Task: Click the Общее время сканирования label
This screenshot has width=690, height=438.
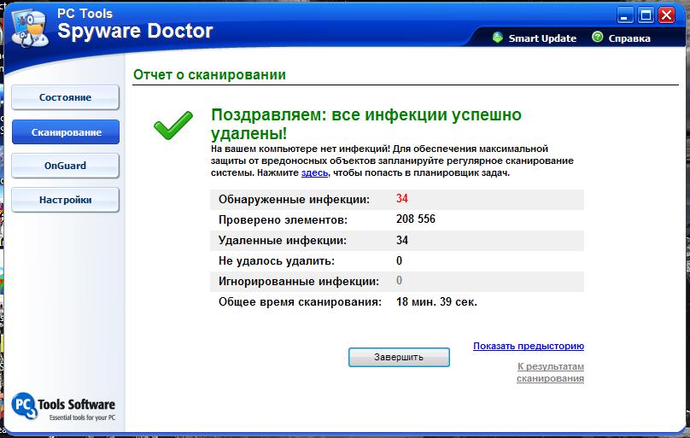Action: [300, 302]
